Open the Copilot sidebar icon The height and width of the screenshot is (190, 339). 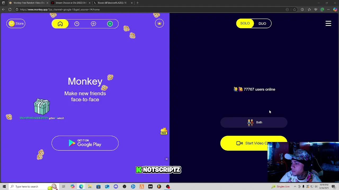coord(335,9)
